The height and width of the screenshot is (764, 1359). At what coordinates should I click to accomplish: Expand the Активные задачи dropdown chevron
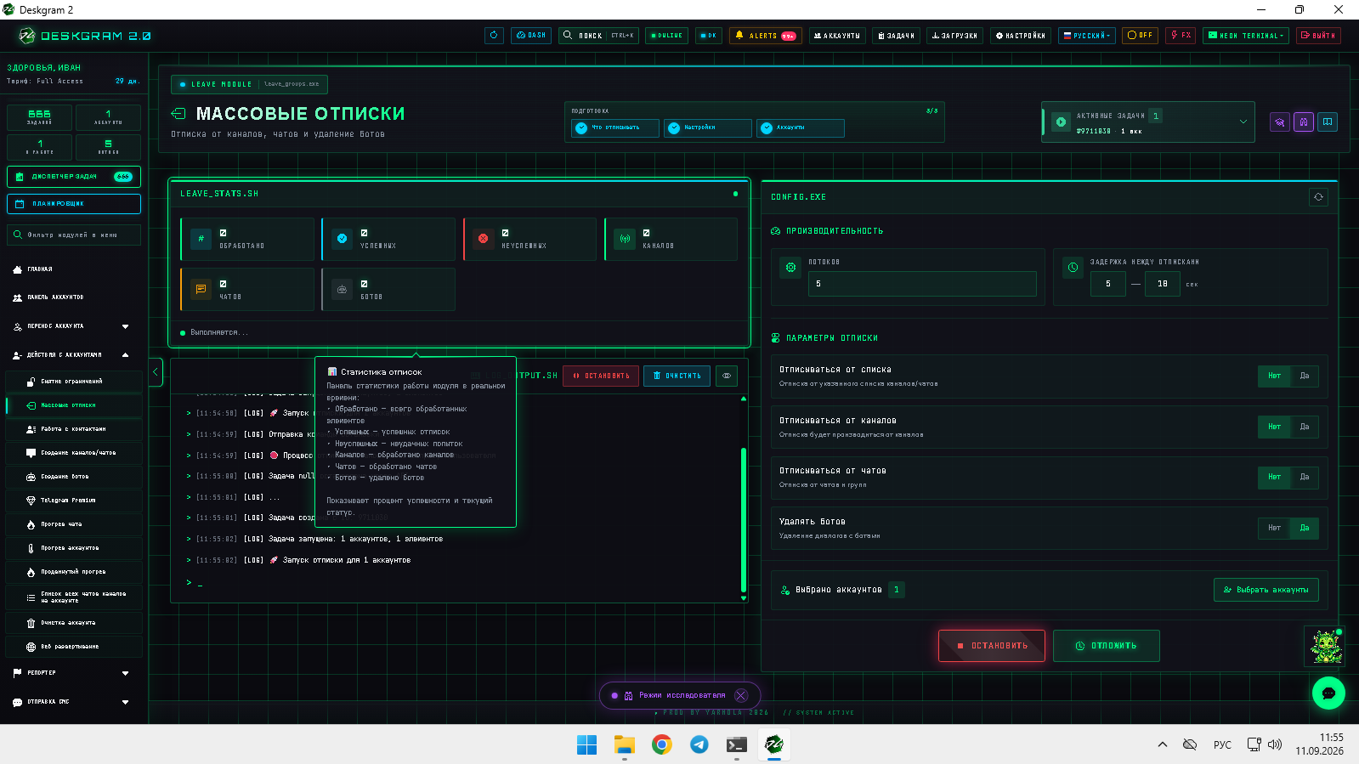(1243, 122)
